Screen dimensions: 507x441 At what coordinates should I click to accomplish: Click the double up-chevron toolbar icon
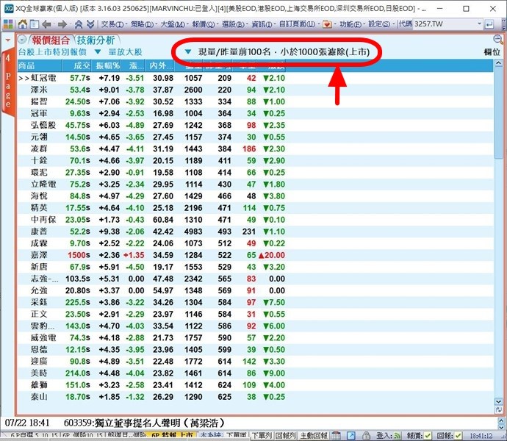[79, 24]
